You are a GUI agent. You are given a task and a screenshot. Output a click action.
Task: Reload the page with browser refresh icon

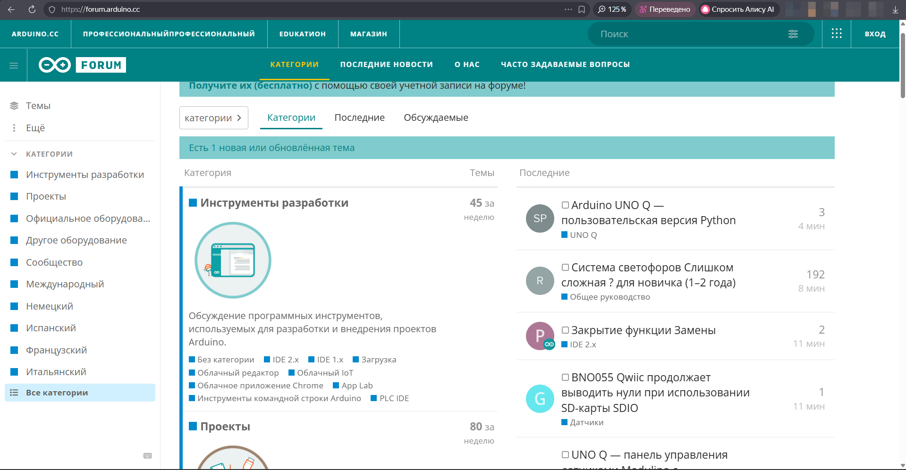32,9
